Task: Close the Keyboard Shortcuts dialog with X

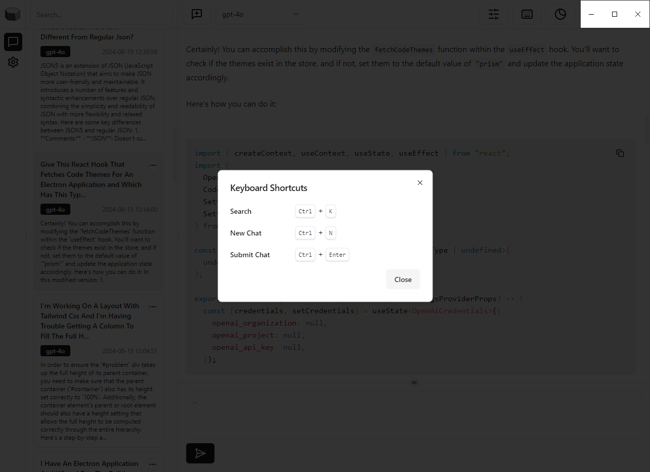Action: coord(420,183)
